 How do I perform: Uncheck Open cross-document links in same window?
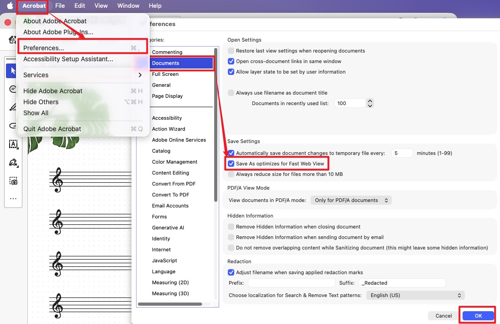point(231,61)
